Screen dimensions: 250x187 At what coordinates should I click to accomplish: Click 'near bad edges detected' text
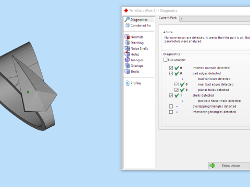coord(216,84)
